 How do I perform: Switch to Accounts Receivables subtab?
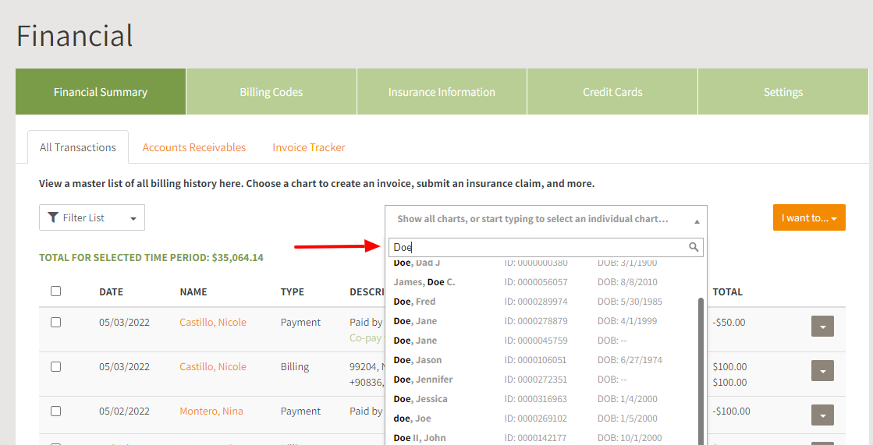coord(193,147)
